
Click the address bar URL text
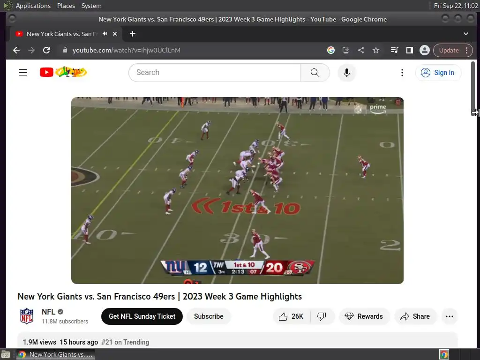[x=126, y=50]
